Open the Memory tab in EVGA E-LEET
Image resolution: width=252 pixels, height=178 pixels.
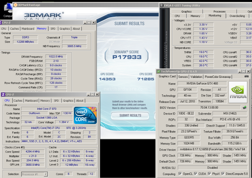[195, 16]
